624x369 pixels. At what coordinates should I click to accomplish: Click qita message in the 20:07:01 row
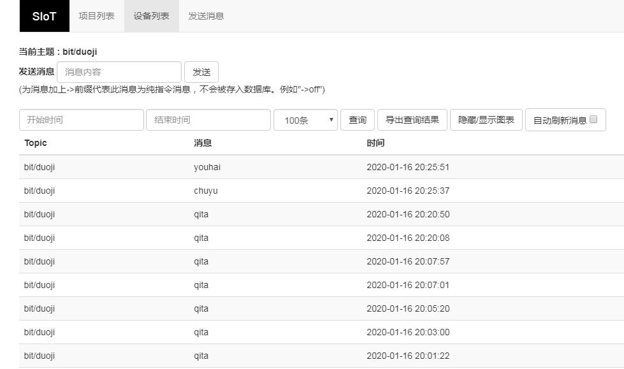click(201, 285)
